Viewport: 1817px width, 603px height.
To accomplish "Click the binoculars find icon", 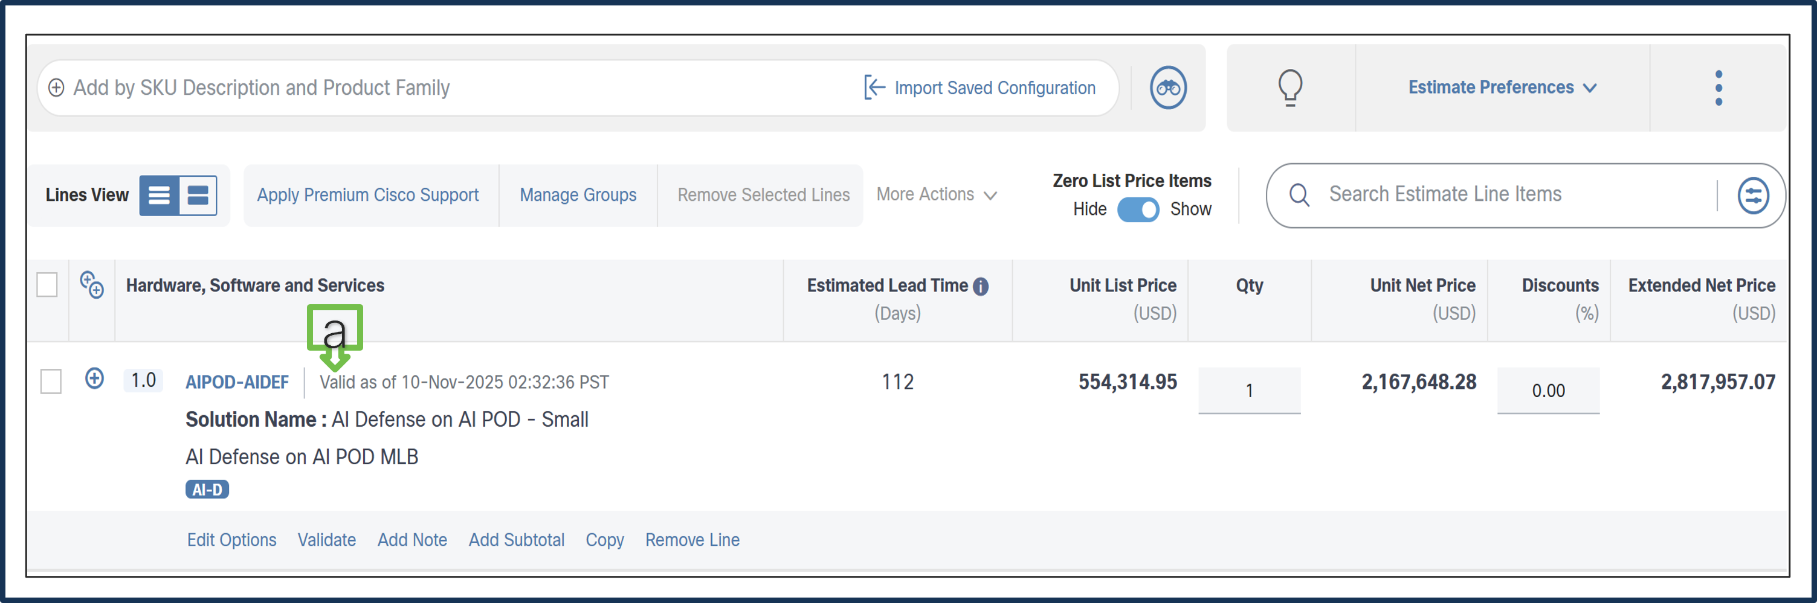I will pyautogui.click(x=1168, y=88).
